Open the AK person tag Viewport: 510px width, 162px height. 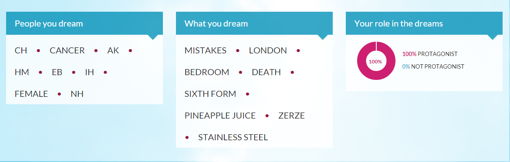click(113, 51)
